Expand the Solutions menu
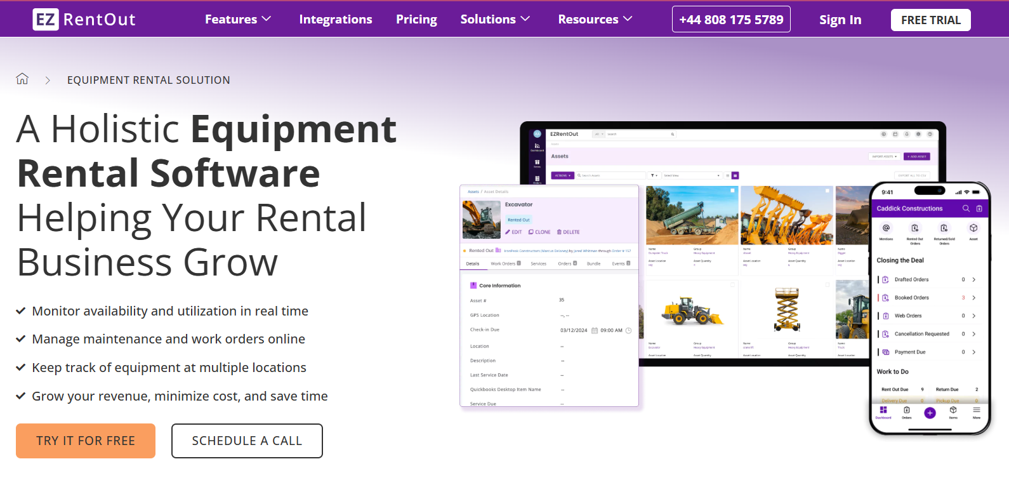 pos(495,19)
